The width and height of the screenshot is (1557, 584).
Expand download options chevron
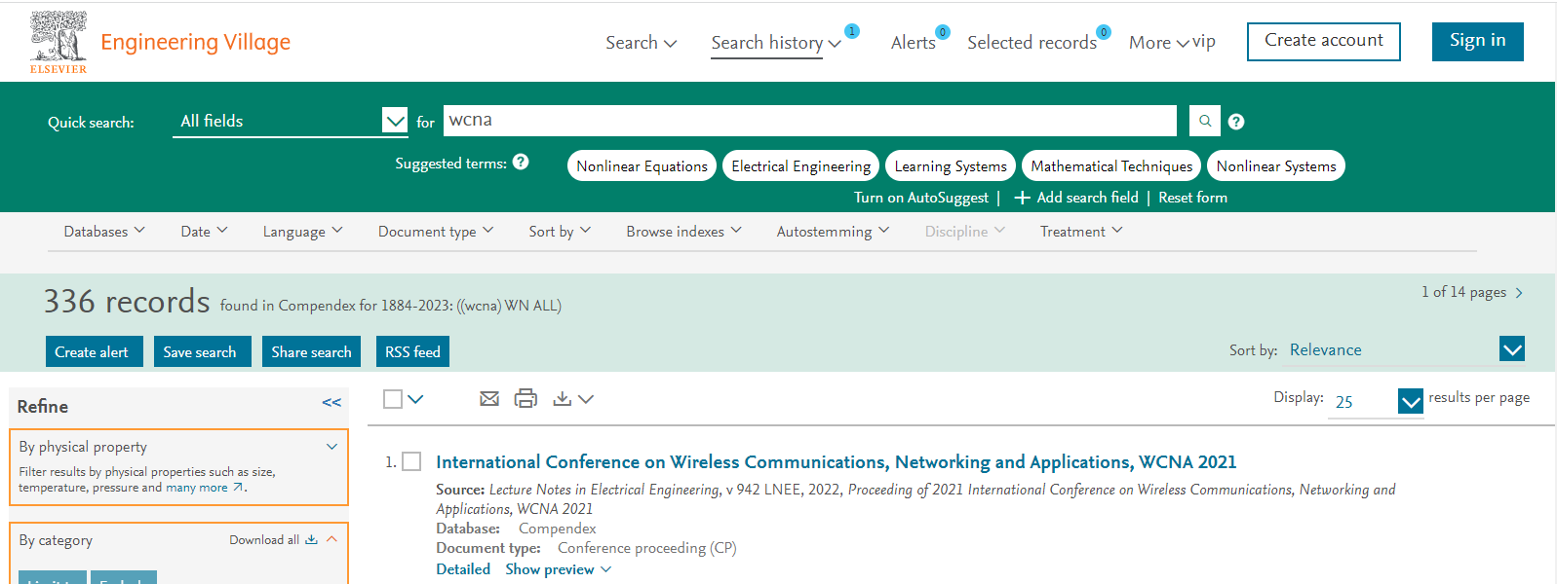click(x=586, y=399)
